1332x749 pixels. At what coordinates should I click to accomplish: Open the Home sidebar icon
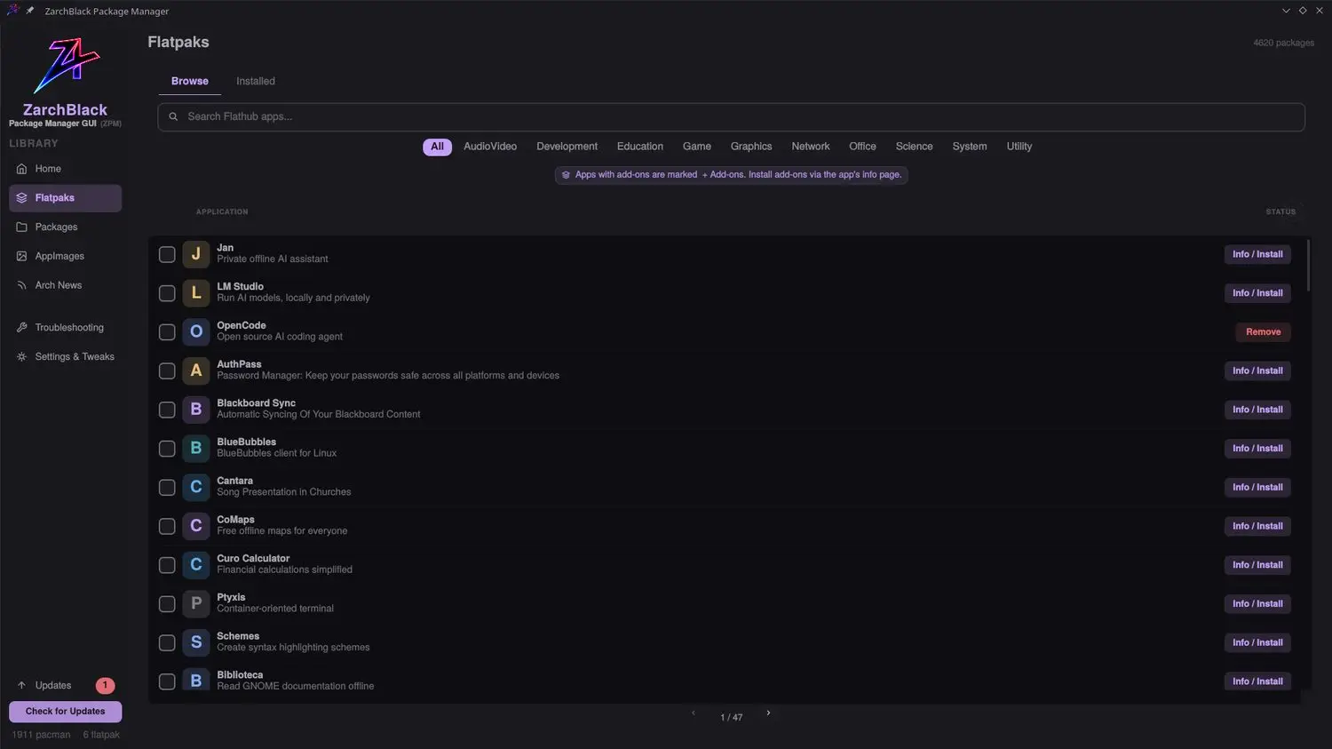tap(22, 169)
